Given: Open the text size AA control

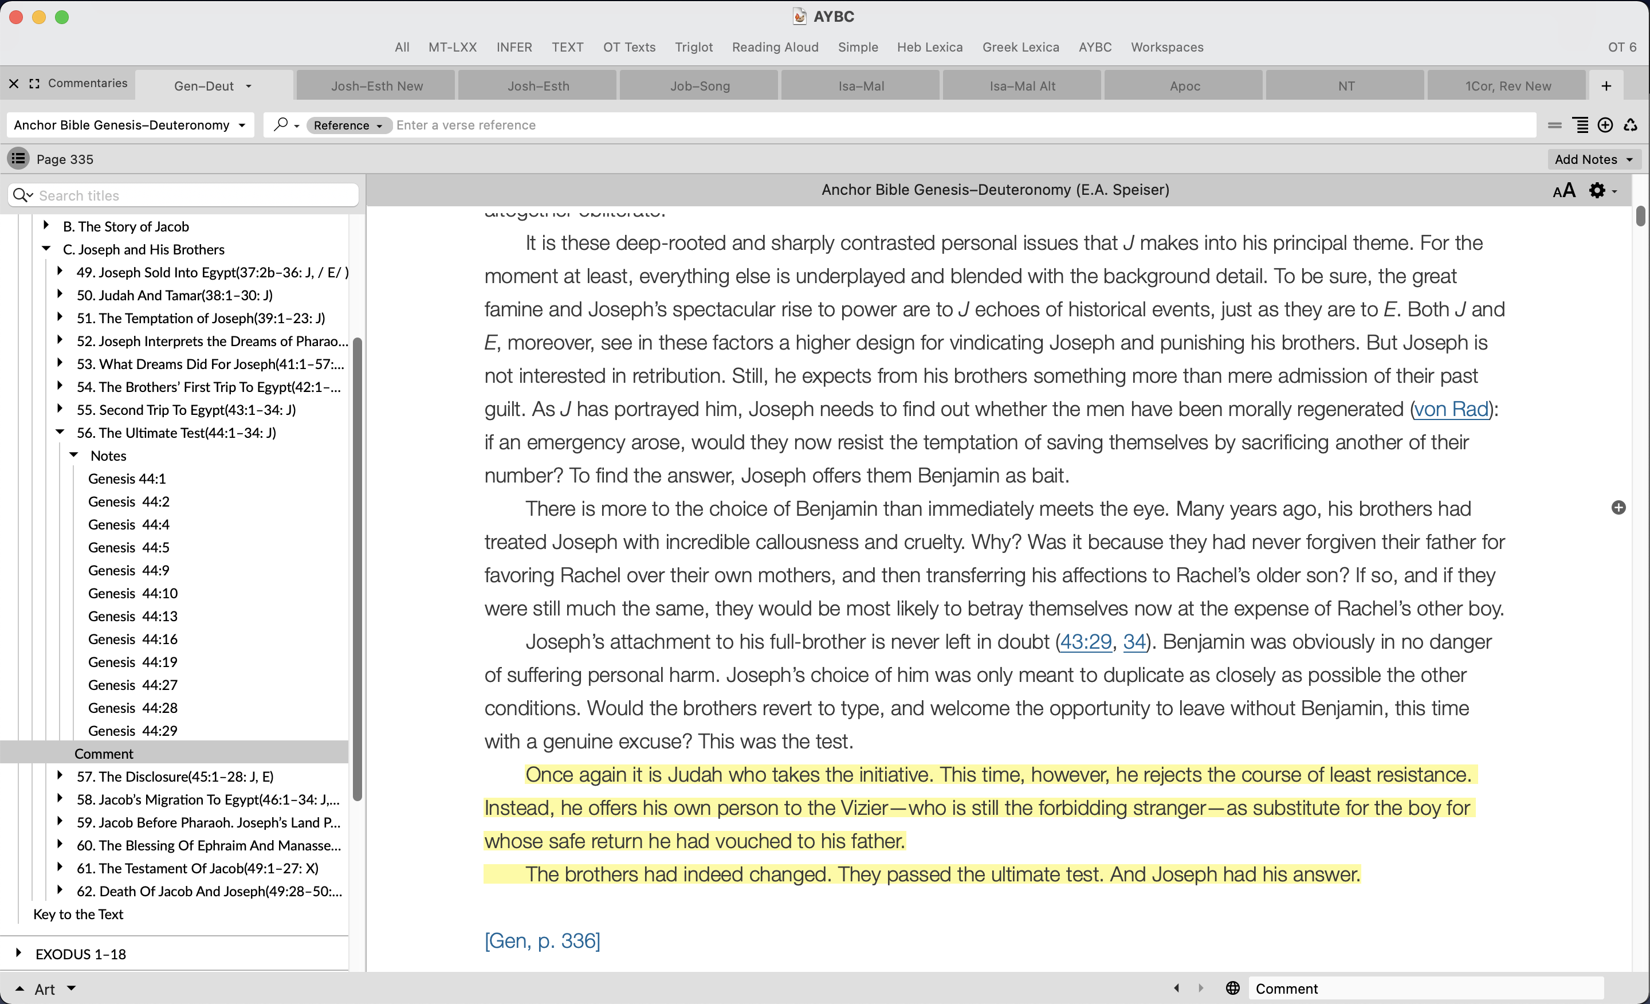Looking at the screenshot, I should [1564, 190].
